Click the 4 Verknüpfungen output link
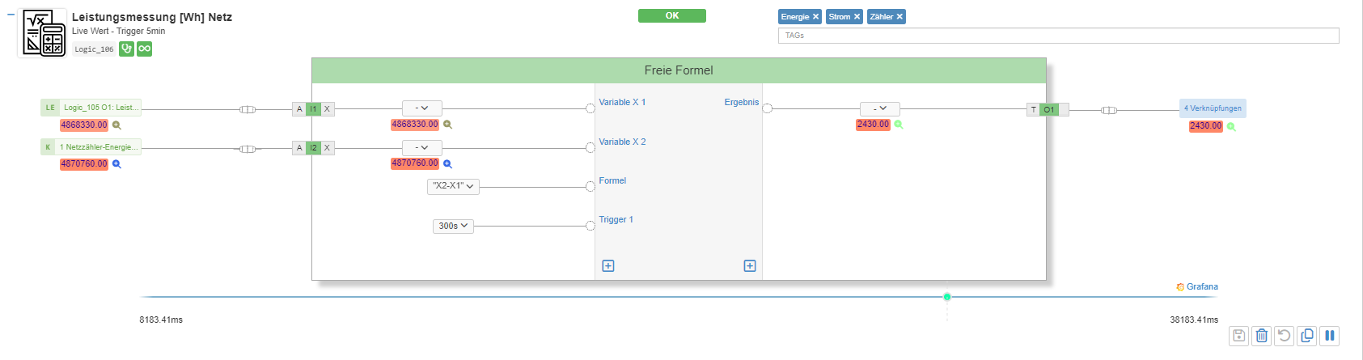 [1213, 108]
